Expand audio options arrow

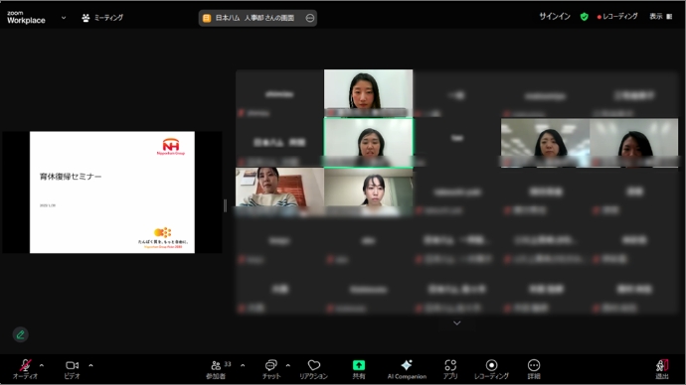(42, 365)
